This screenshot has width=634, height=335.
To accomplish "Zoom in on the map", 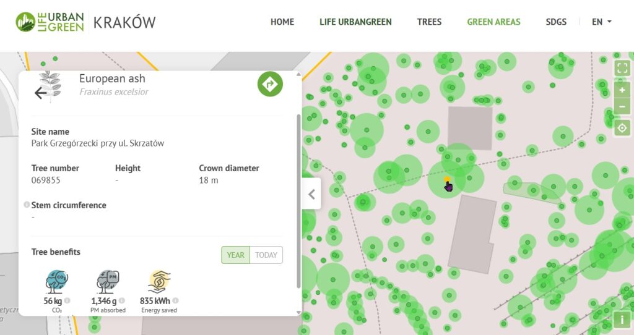I will coord(622,90).
